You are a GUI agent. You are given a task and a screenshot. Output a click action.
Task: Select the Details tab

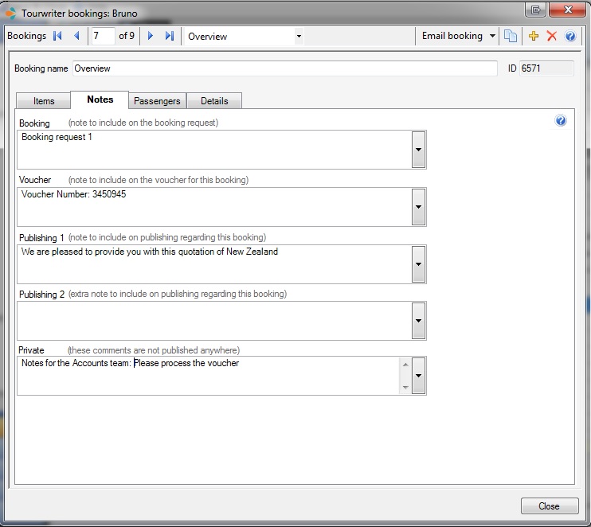coord(214,101)
